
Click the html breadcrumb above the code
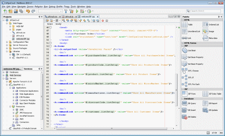pos(50,24)
